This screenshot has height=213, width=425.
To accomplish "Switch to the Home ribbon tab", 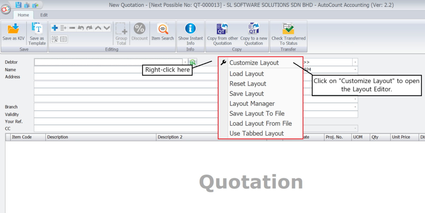I will click(23, 15).
